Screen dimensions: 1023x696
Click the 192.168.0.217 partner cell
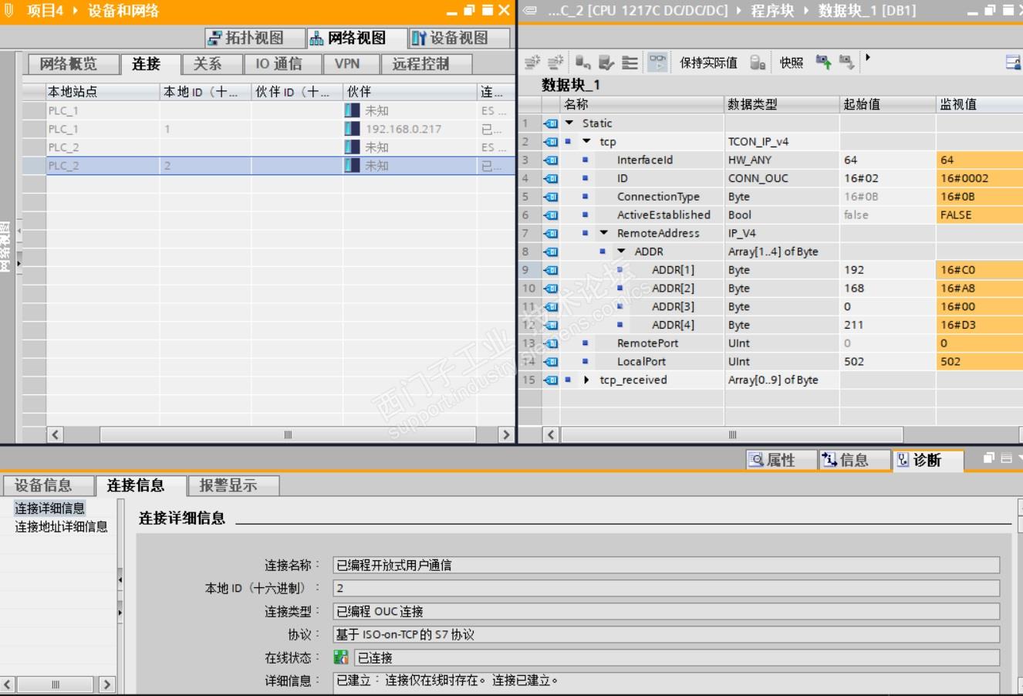point(410,129)
